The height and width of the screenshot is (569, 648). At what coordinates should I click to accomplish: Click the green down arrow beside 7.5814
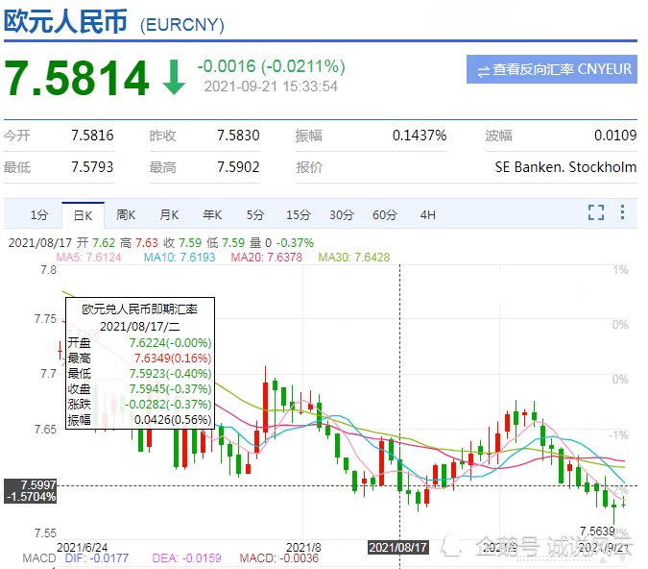174,77
